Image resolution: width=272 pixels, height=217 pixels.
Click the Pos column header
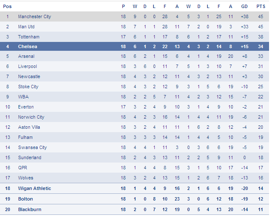[x=7, y=6]
